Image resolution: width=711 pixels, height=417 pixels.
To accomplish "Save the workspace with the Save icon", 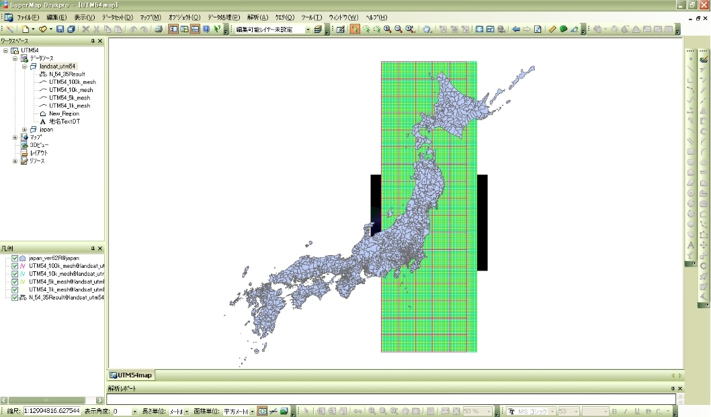I will point(60,30).
